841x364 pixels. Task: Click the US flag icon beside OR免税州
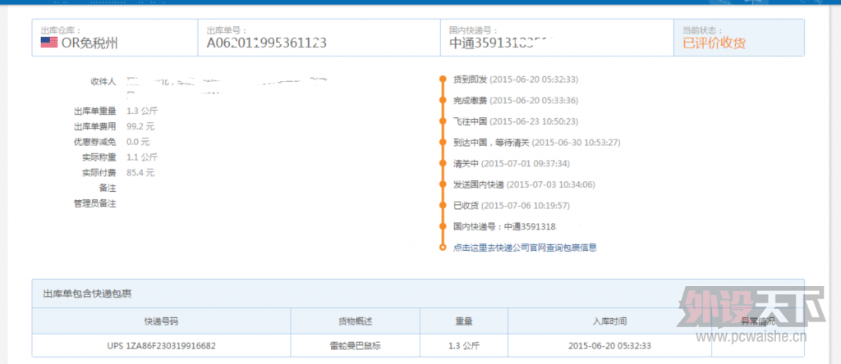coord(48,43)
